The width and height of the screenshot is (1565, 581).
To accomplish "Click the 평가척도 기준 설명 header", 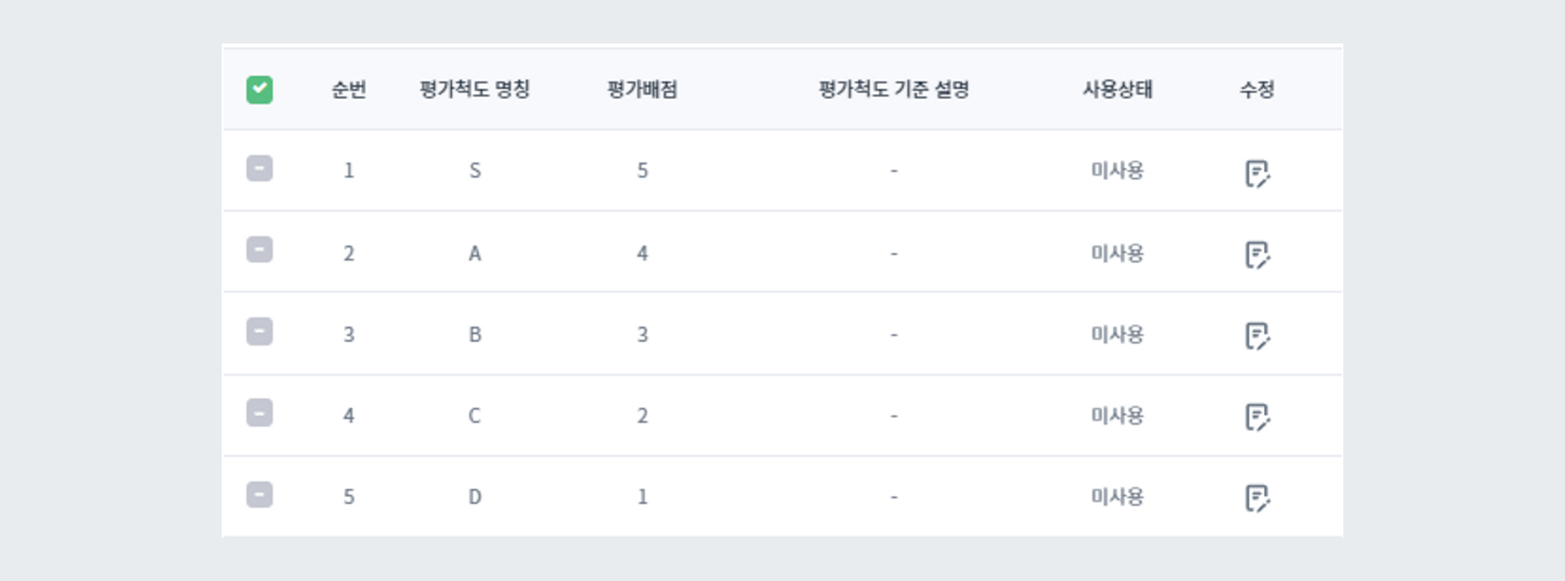I will [894, 89].
